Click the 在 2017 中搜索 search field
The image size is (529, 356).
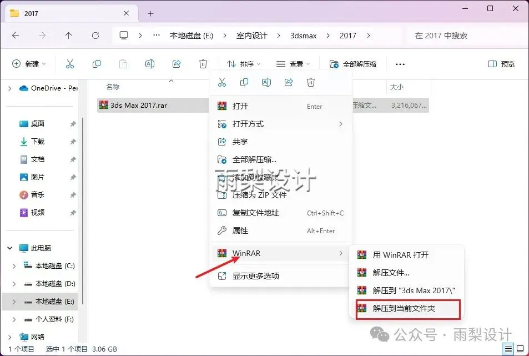467,36
